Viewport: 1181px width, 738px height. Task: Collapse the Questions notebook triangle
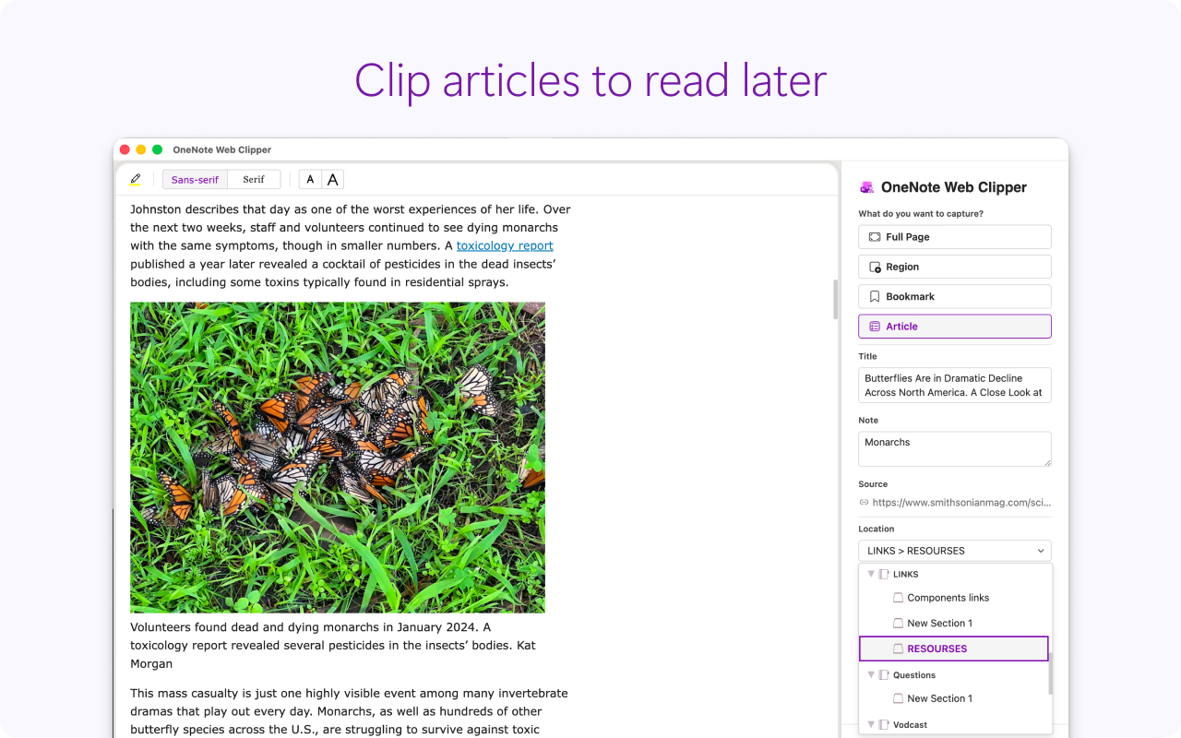coord(870,675)
